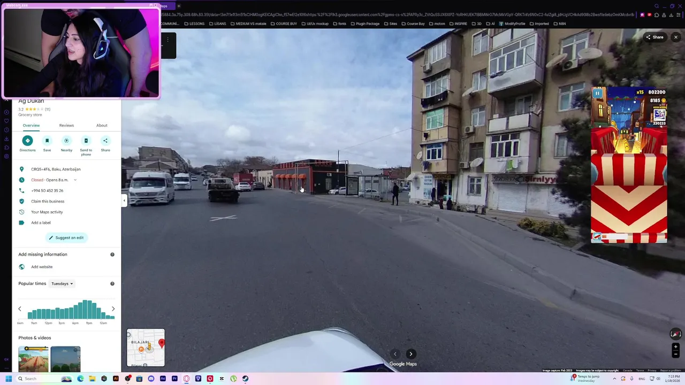
Task: Open the Terms link in footer
Action: point(640,371)
